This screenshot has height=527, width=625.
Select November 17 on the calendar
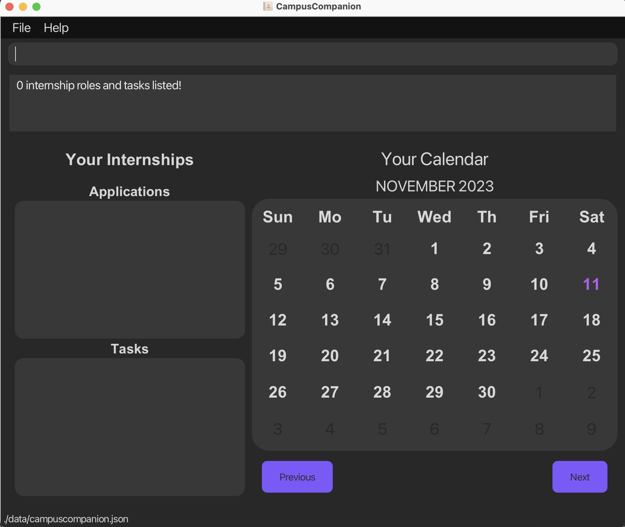[x=539, y=320]
